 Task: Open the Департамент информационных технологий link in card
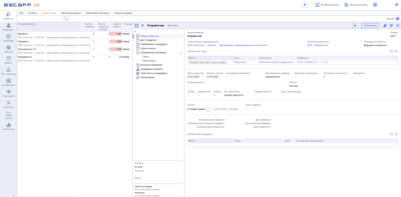coord(243,45)
